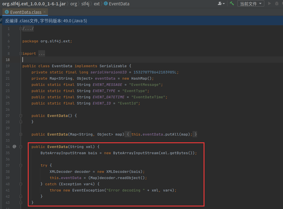This screenshot has width=283, height=209.
Task: Click the org breadcrumb segment
Action: pyautogui.click(x=74, y=4)
